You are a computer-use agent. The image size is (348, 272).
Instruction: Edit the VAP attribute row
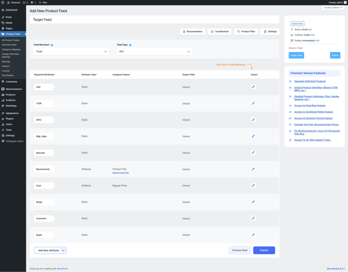pos(253,87)
